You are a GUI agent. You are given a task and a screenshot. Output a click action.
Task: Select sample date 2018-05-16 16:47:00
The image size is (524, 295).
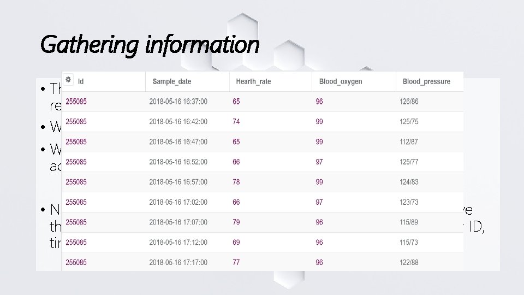(178, 142)
